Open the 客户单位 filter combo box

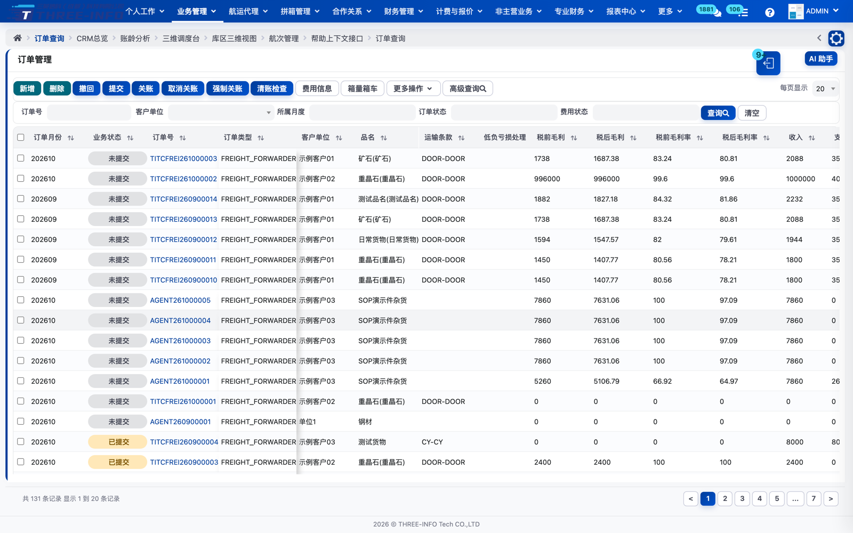tap(221, 112)
